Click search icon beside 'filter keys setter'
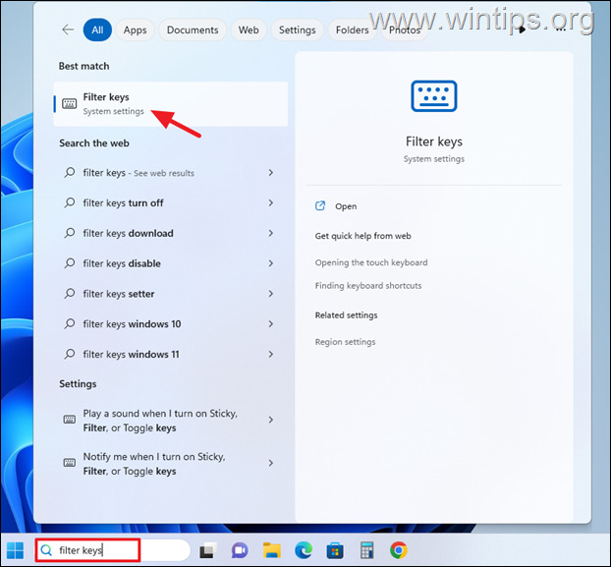This screenshot has height=567, width=611. [x=70, y=294]
